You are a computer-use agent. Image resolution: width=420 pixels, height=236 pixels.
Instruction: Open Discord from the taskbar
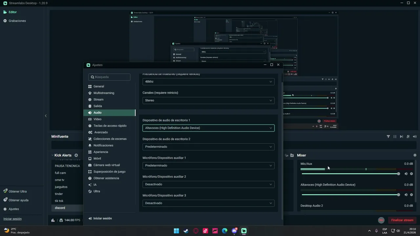point(234,231)
